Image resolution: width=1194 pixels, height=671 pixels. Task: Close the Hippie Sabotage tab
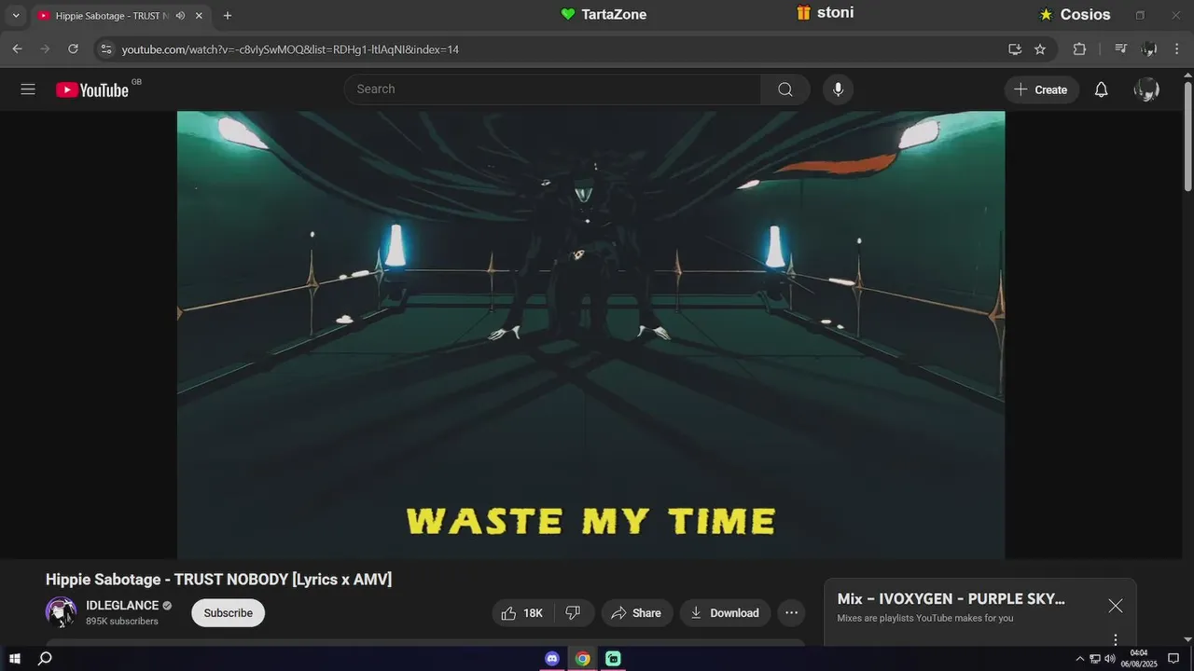tap(199, 16)
